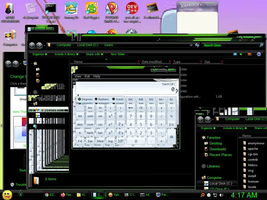Click Local Disk (C:) in Users breadcrumb
The height and width of the screenshot is (200, 267).
pos(88,45)
